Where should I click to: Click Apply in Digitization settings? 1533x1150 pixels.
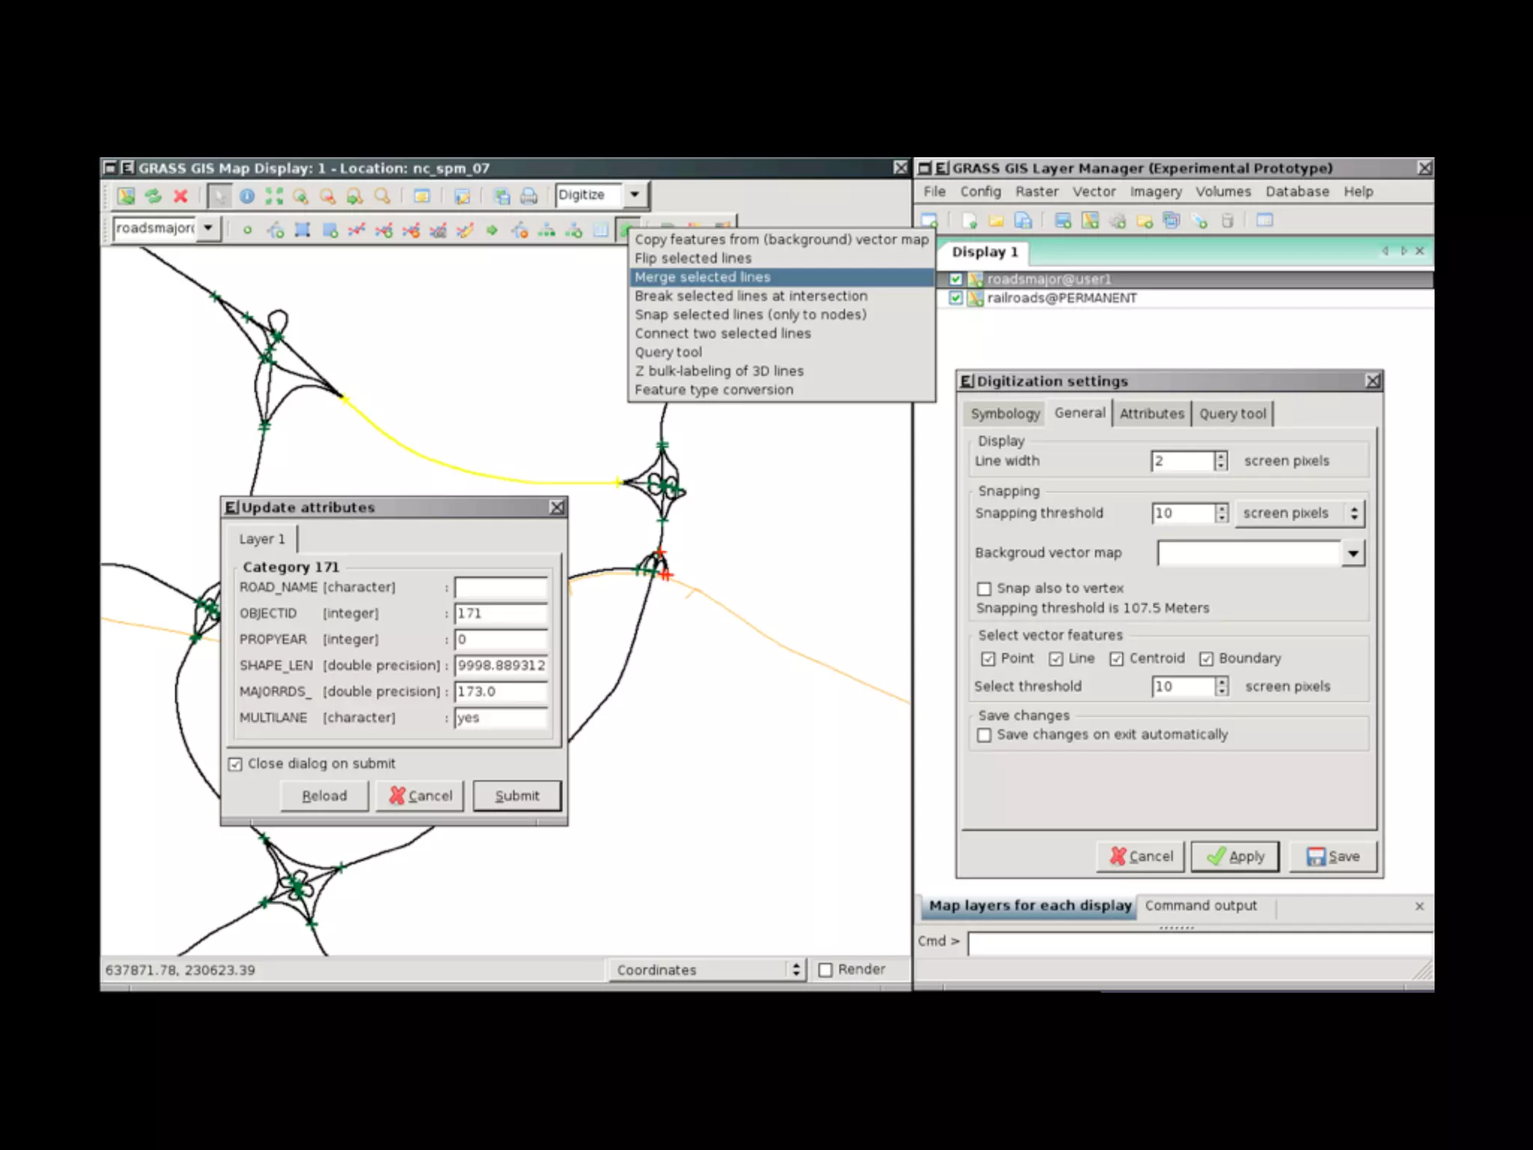pos(1235,857)
